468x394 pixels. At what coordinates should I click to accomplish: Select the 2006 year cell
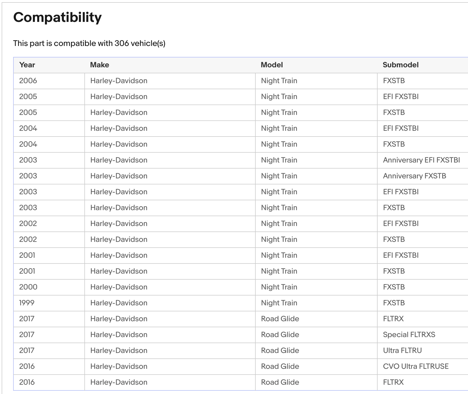(x=28, y=81)
